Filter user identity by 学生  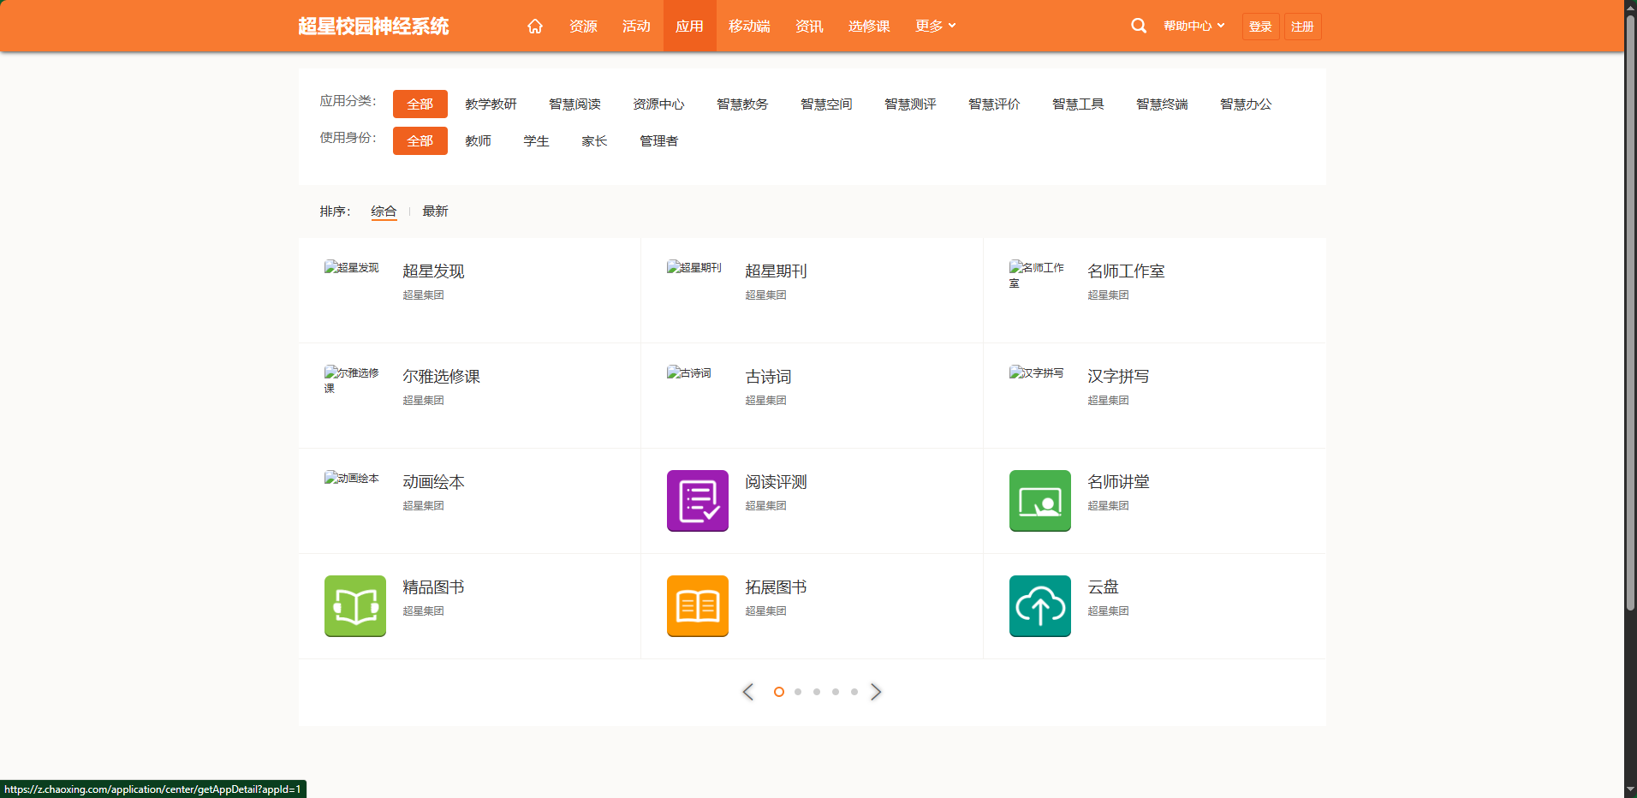point(536,141)
